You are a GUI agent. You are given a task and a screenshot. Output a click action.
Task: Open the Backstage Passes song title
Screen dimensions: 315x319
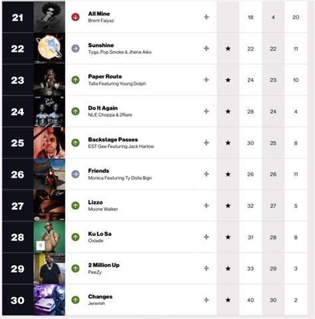(113, 140)
